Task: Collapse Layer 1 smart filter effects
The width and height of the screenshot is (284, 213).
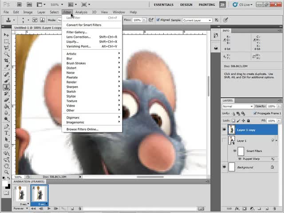Action: (x=276, y=140)
